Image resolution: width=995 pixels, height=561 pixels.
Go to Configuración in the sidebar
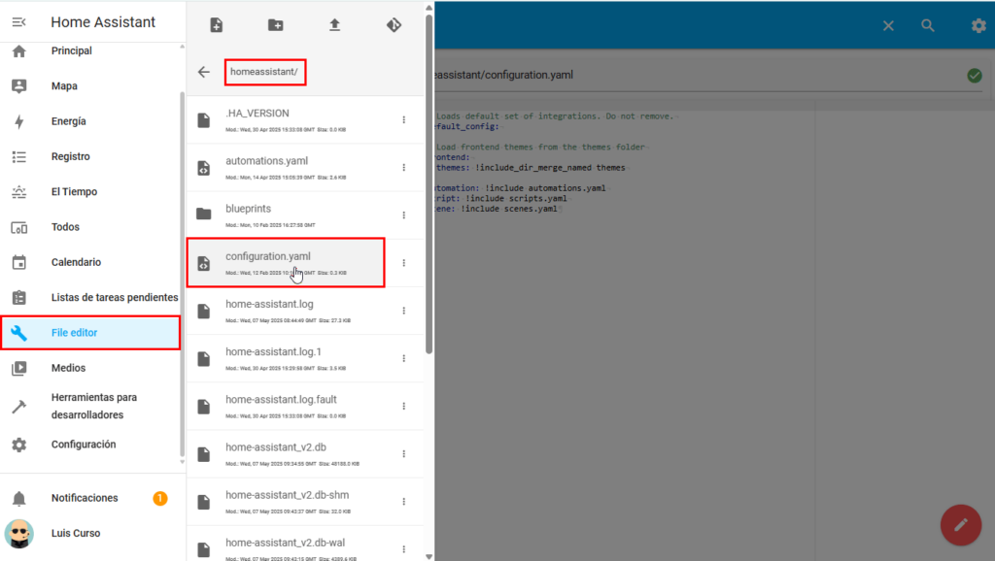84,445
